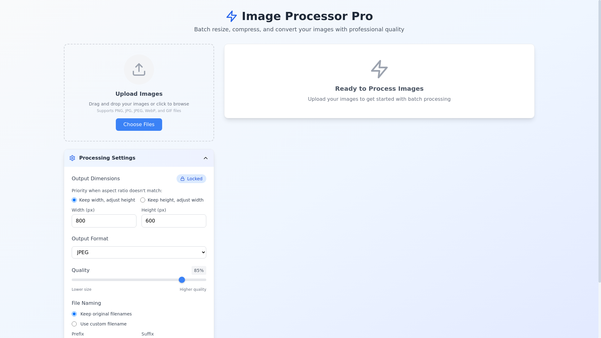601x338 pixels.
Task: Open the Output Format JPEG dropdown
Action: (139, 252)
